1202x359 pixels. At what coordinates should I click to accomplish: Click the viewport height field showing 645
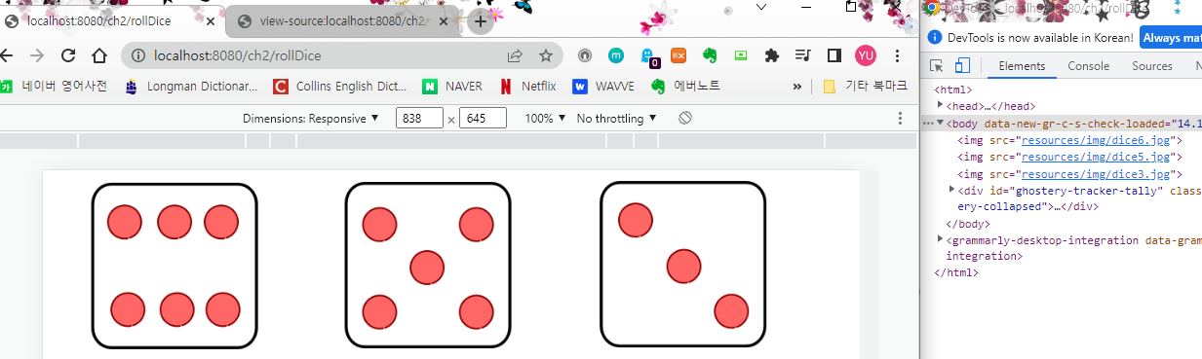coord(483,118)
